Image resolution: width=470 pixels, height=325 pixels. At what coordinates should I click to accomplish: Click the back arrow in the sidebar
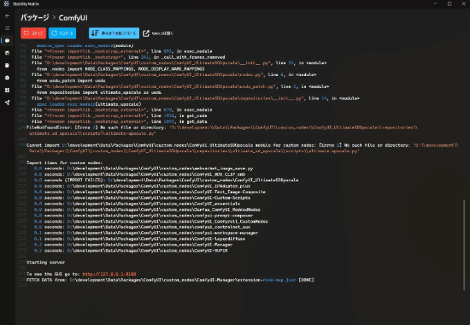pyautogui.click(x=7, y=16)
